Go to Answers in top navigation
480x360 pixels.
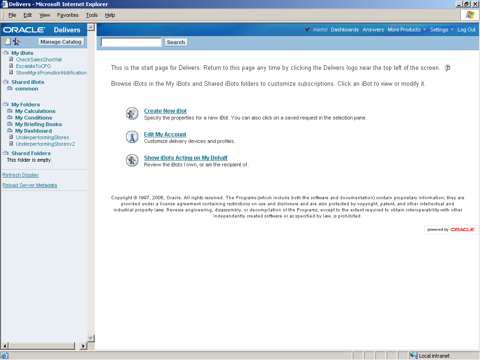coord(373,30)
